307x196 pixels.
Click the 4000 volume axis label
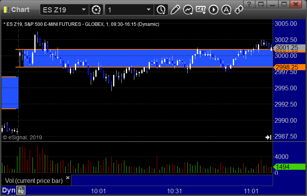(x=282, y=157)
